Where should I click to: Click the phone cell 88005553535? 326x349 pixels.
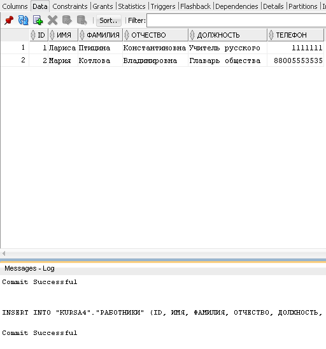click(x=295, y=61)
